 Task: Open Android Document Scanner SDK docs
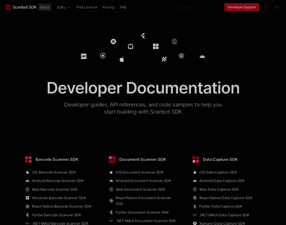point(143,181)
